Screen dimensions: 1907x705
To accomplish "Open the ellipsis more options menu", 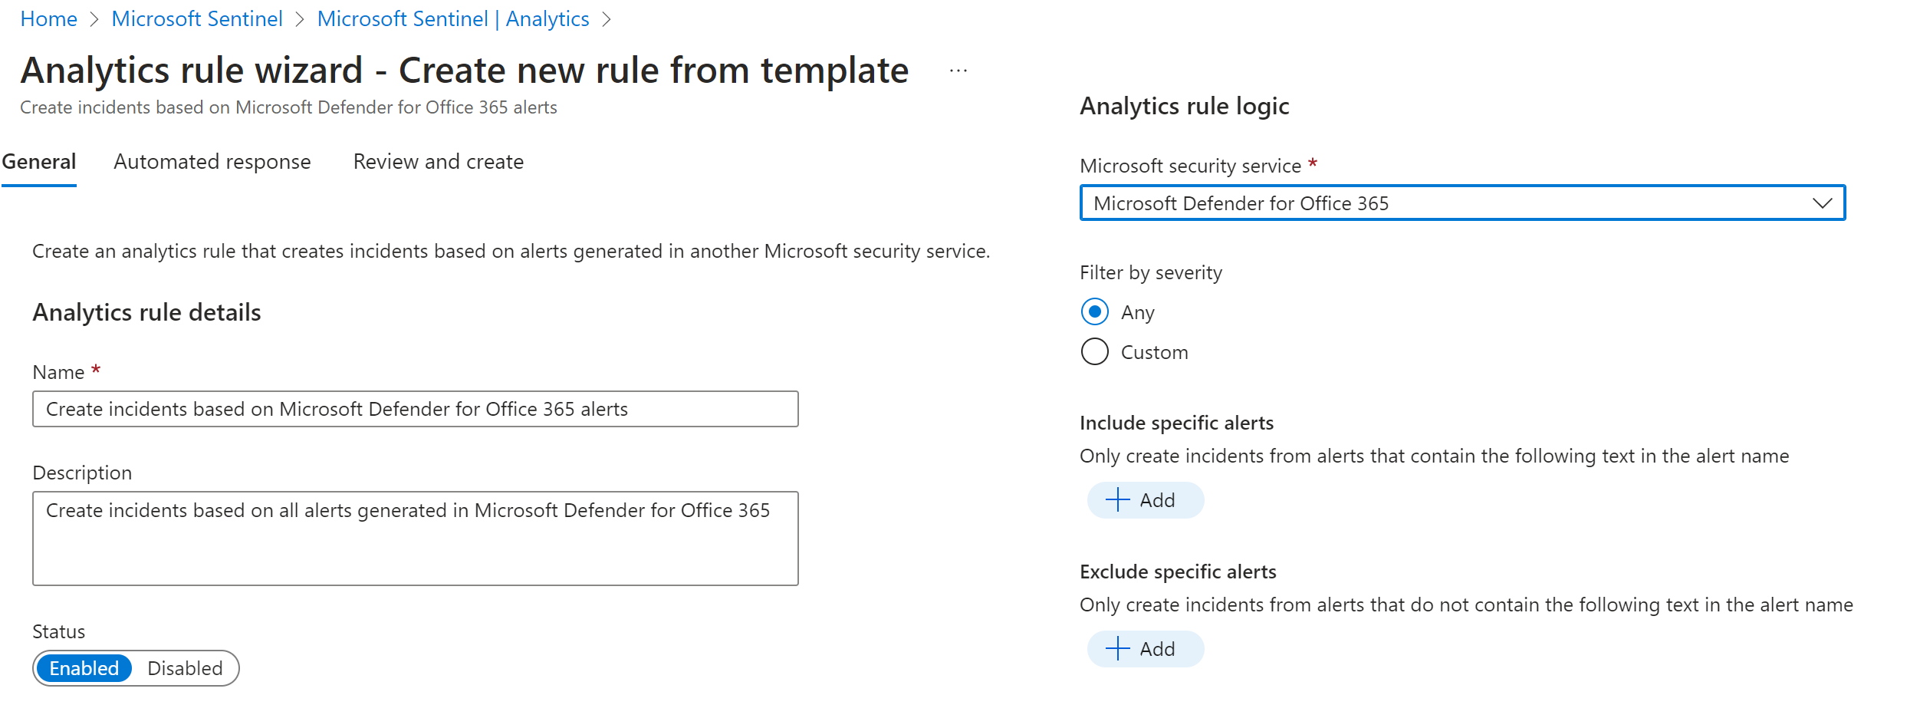I will point(958,71).
